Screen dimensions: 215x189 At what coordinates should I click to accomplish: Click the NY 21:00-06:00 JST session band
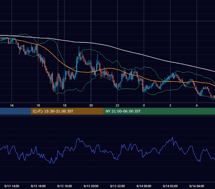[x=159, y=111]
